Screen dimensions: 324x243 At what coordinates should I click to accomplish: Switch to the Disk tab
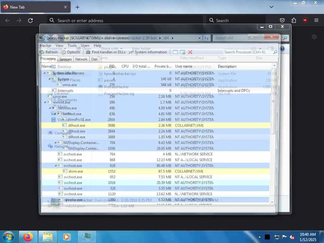[94, 59]
